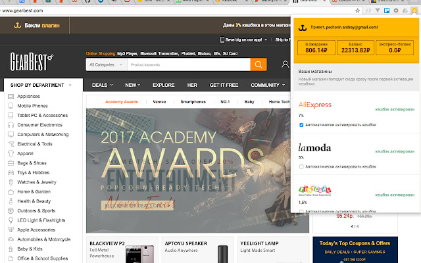
Task: Click the Mobile Phones category icon
Action: tap(11, 106)
